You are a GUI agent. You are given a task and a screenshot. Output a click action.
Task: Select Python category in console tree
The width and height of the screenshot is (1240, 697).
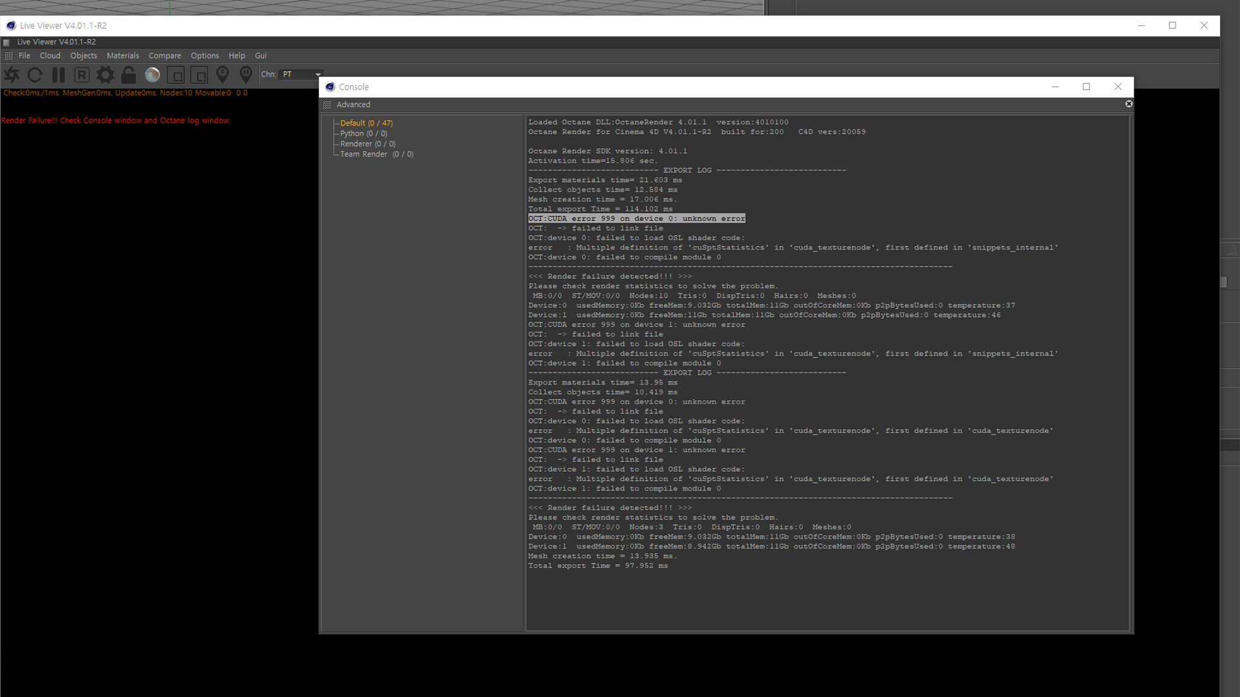tap(363, 134)
